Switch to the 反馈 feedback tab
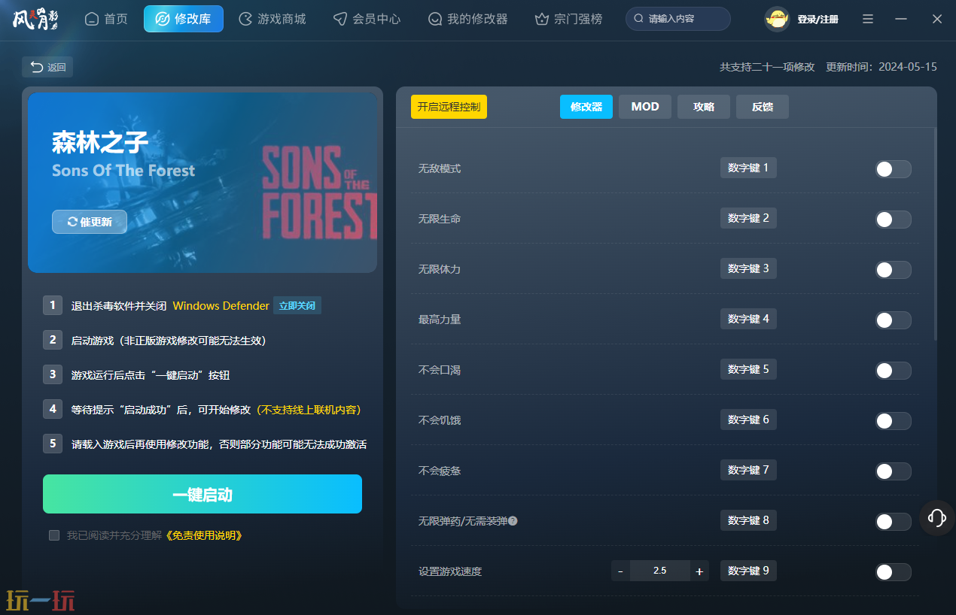The image size is (956, 615). click(763, 107)
